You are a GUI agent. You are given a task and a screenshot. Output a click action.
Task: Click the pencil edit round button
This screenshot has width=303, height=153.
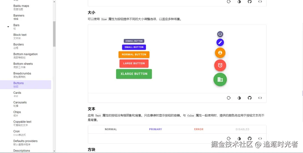(x=220, y=43)
